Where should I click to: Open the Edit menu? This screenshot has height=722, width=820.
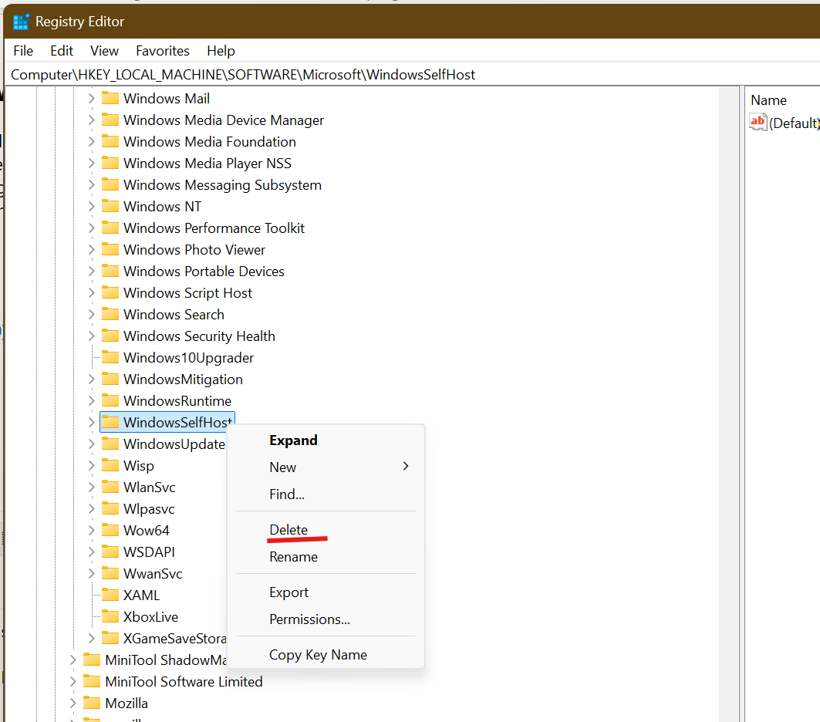tap(62, 51)
